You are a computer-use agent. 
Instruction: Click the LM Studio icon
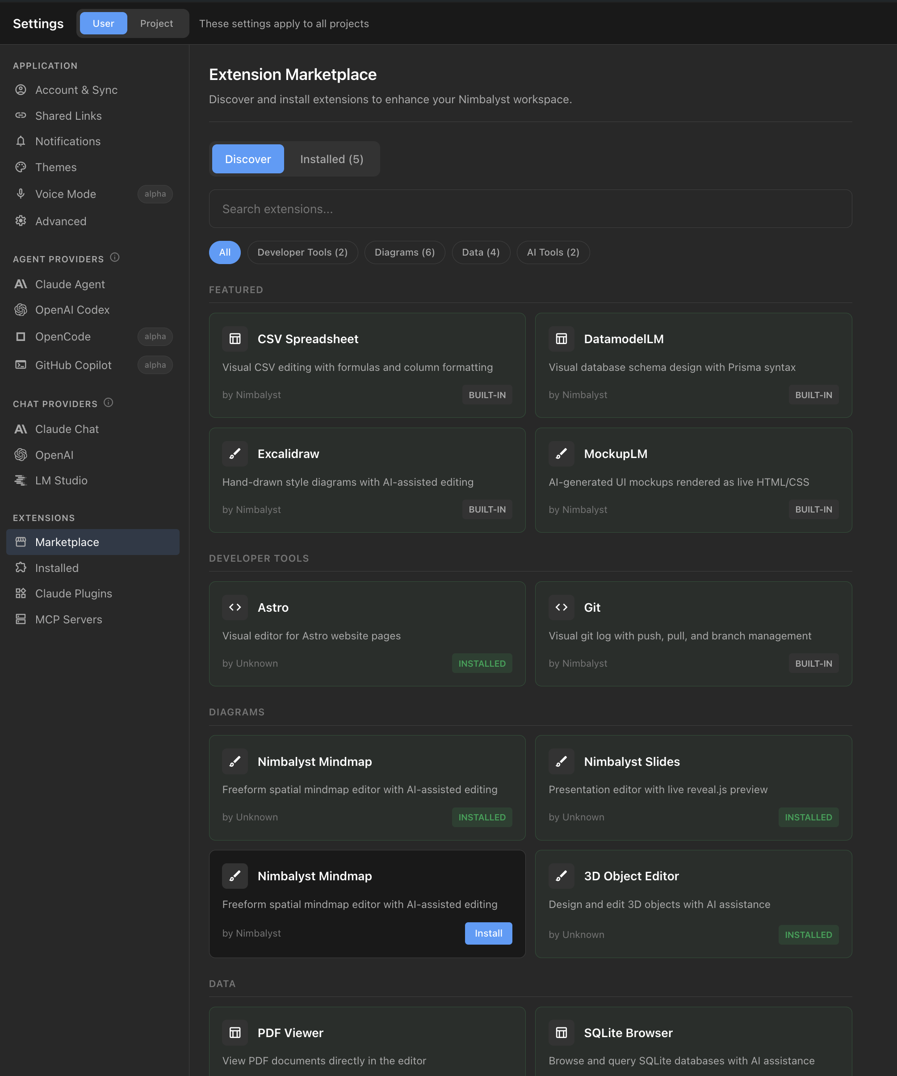point(21,480)
